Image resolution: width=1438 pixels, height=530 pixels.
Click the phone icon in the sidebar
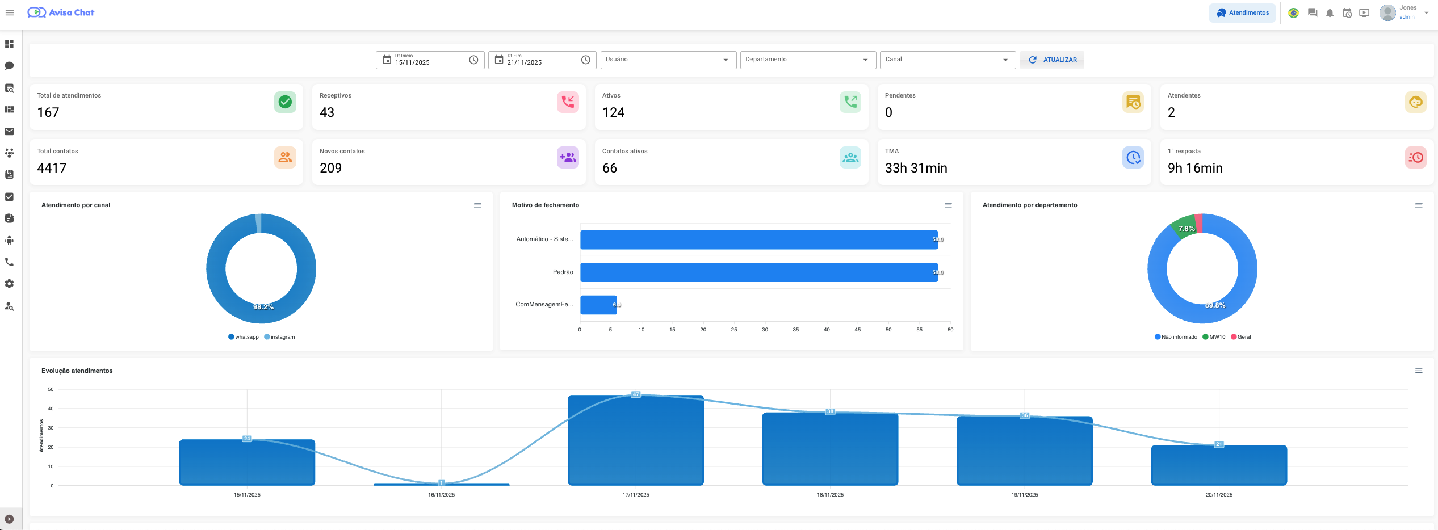(x=9, y=262)
